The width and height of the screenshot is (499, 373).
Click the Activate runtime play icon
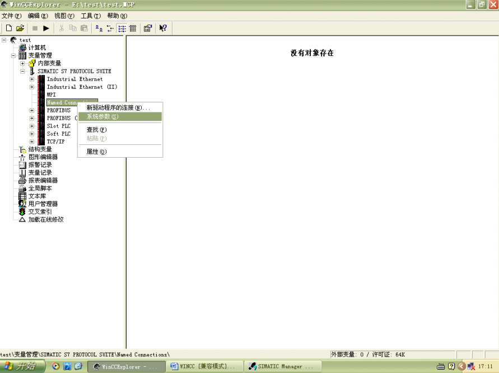[x=46, y=29]
